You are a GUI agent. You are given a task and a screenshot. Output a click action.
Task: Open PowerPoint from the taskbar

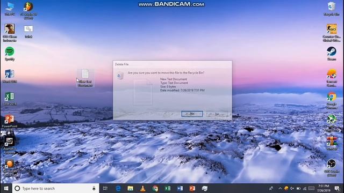192,188
